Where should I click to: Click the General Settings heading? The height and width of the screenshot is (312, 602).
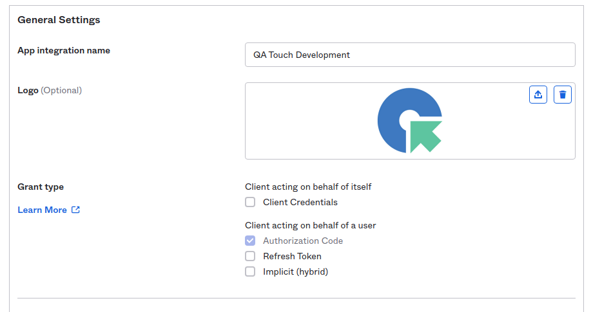59,20
